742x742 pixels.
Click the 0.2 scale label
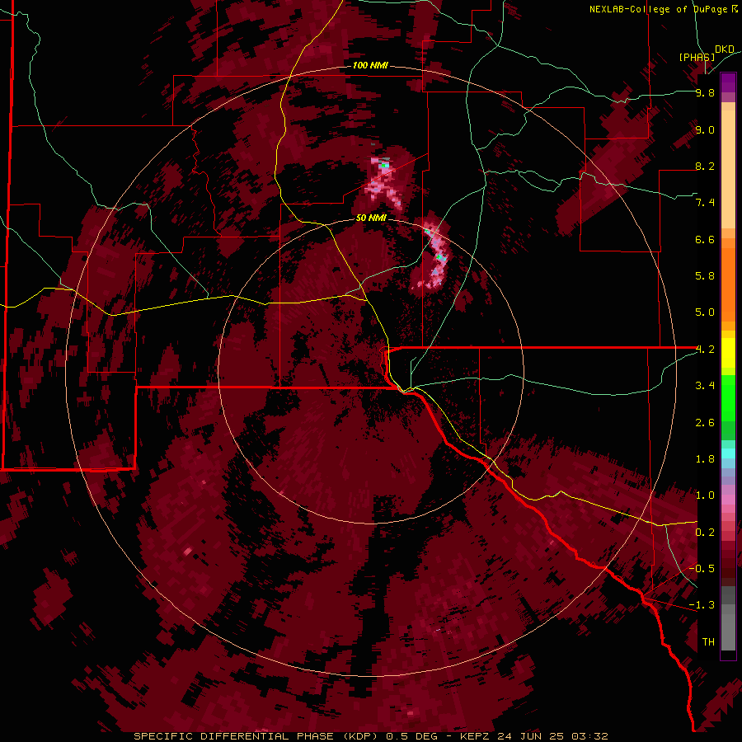tap(705, 533)
